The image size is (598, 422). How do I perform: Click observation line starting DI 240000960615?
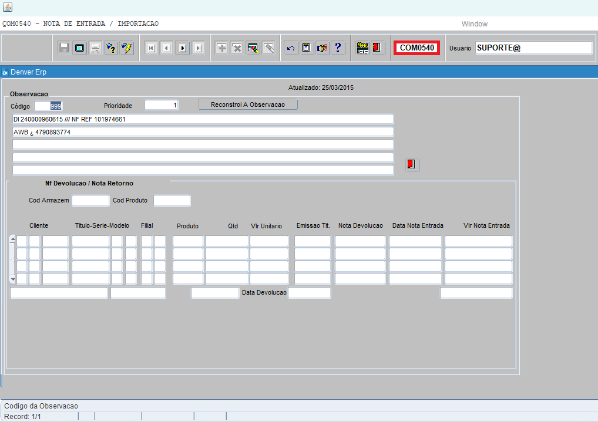click(203, 119)
